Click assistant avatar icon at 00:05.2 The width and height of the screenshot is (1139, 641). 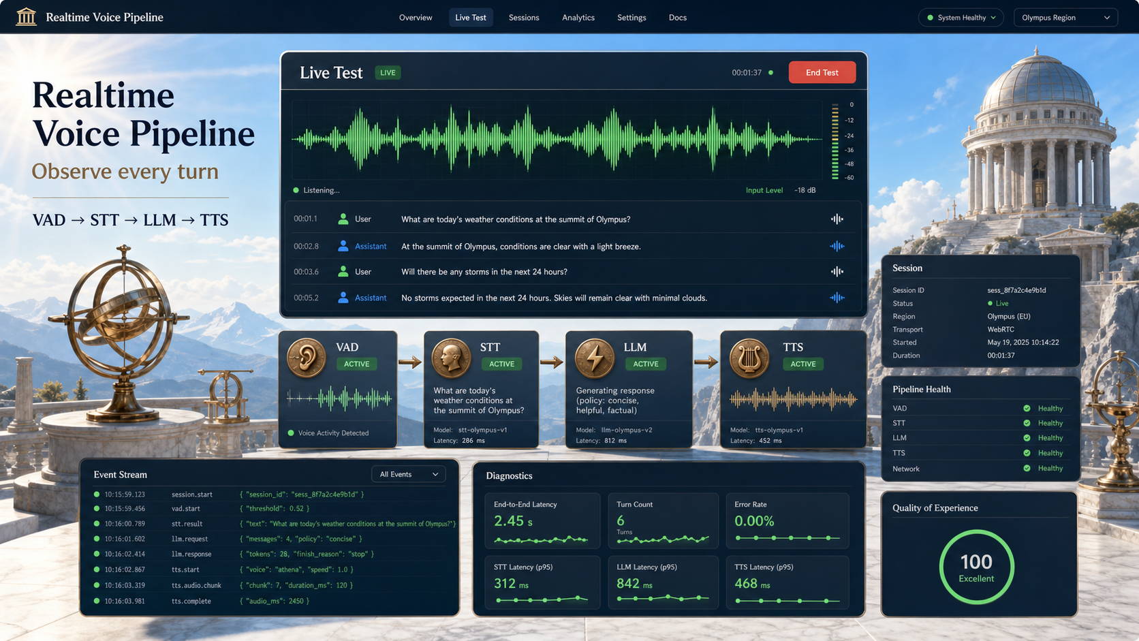[343, 298]
